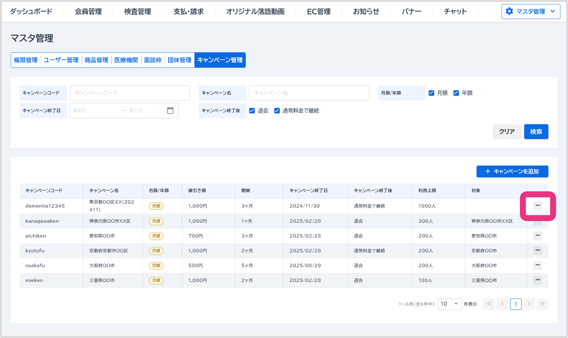The width and height of the screenshot is (568, 338).
Task: Go to the next page arrow
Action: point(529,304)
